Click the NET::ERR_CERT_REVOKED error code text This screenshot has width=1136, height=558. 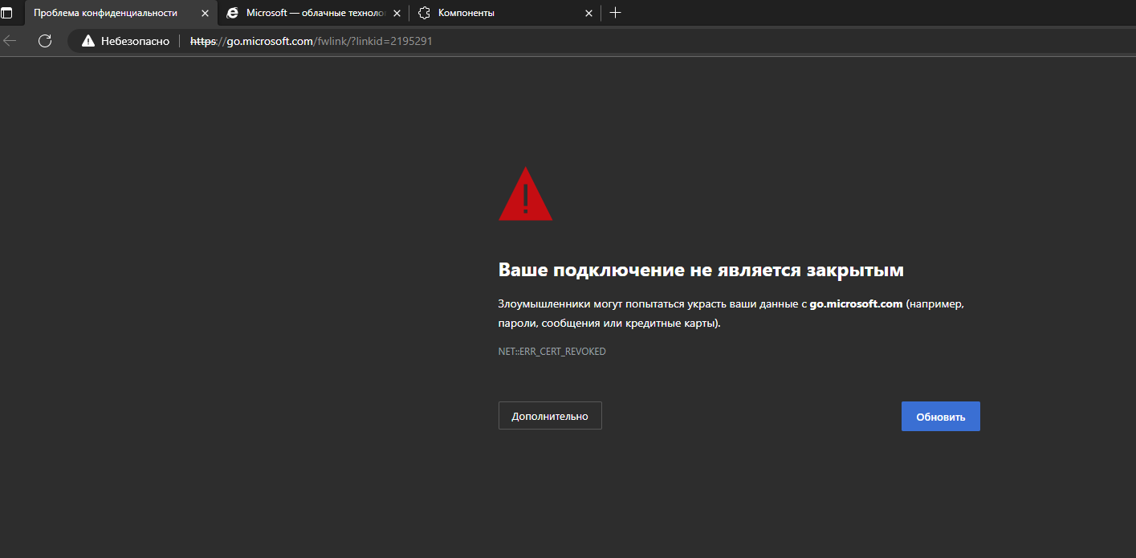tap(552, 351)
